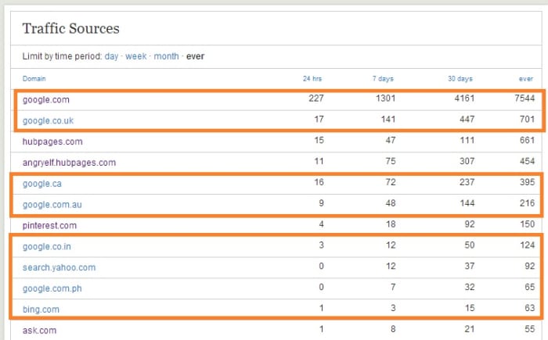Select google.com 24 hrs value 227
The image size is (548, 340).
316,98
